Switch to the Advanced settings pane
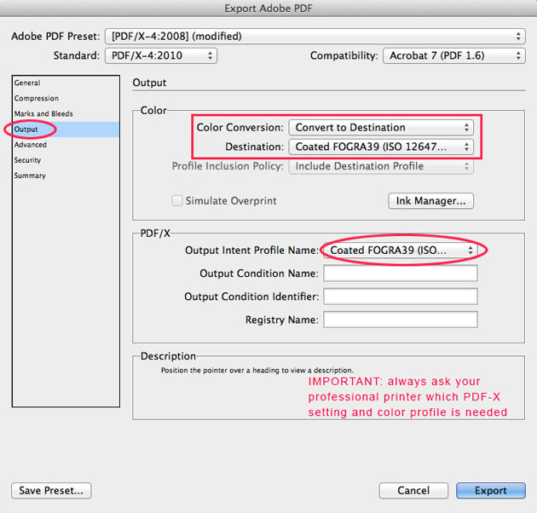The image size is (537, 513). (x=31, y=145)
